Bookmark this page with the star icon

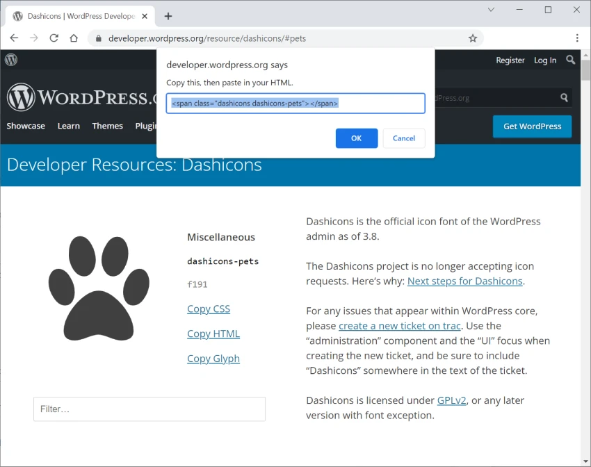[x=473, y=38]
